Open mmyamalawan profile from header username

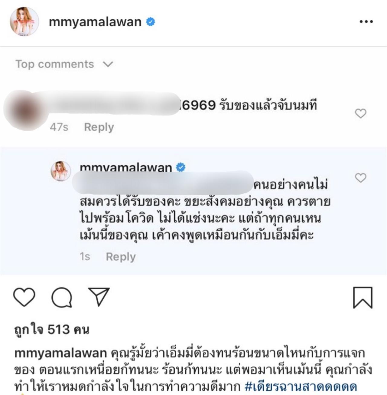(x=95, y=22)
